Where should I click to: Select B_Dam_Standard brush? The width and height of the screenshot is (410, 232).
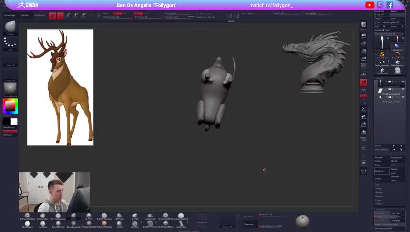104,217
